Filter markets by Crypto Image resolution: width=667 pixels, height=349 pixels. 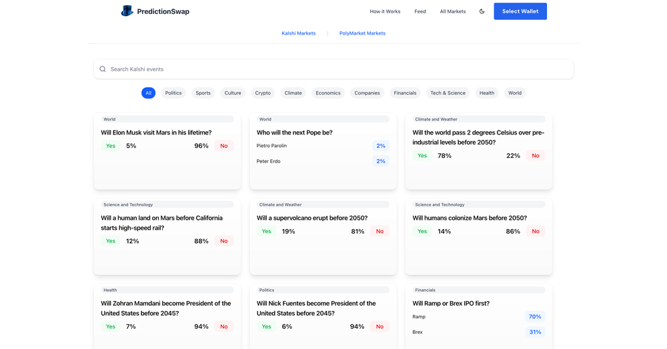tap(263, 93)
